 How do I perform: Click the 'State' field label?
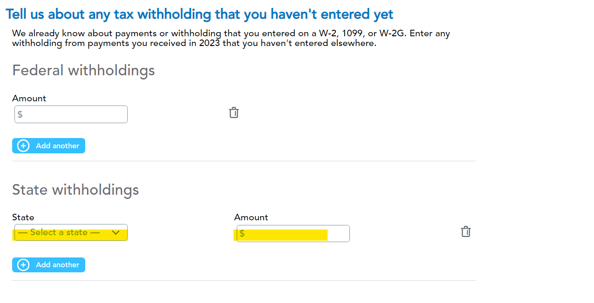pyautogui.click(x=23, y=217)
